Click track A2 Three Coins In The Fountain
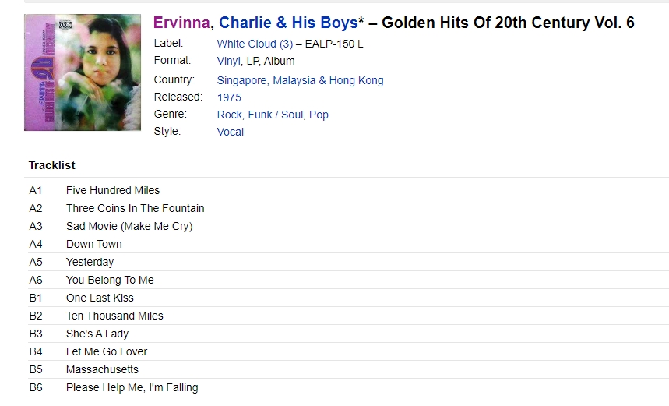669x406 pixels. point(135,208)
